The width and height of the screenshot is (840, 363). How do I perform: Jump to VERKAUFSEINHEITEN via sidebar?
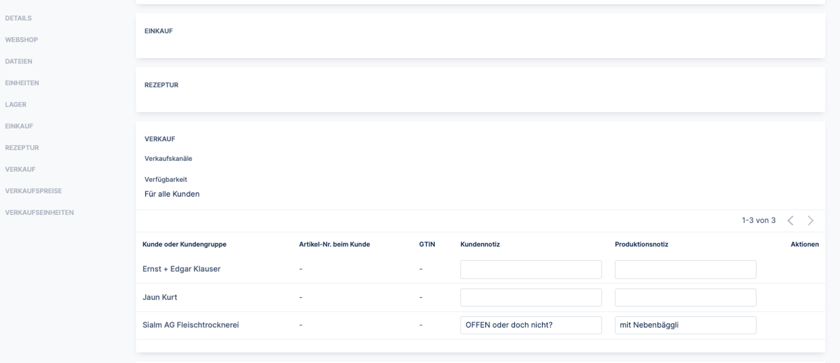coord(39,213)
